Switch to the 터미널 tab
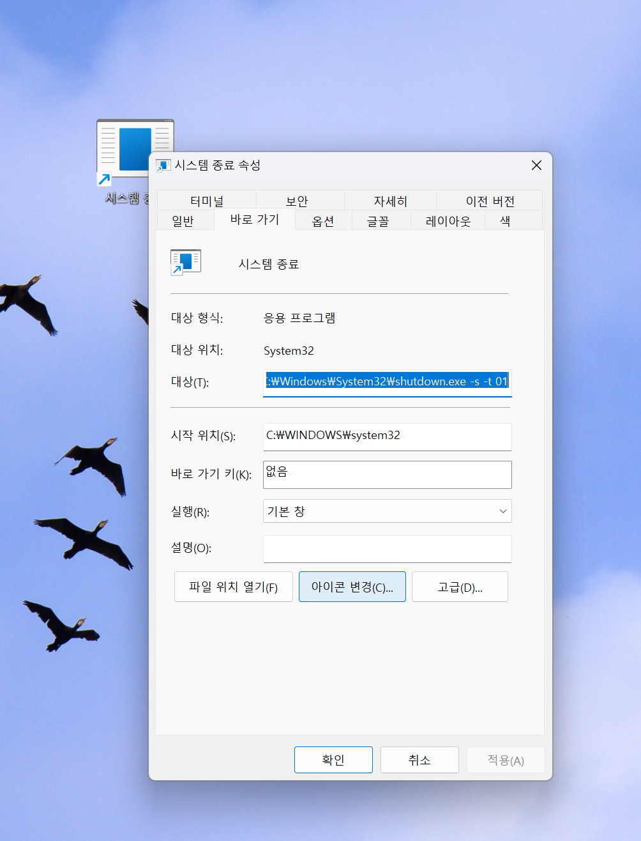The image size is (641, 841). (x=207, y=201)
